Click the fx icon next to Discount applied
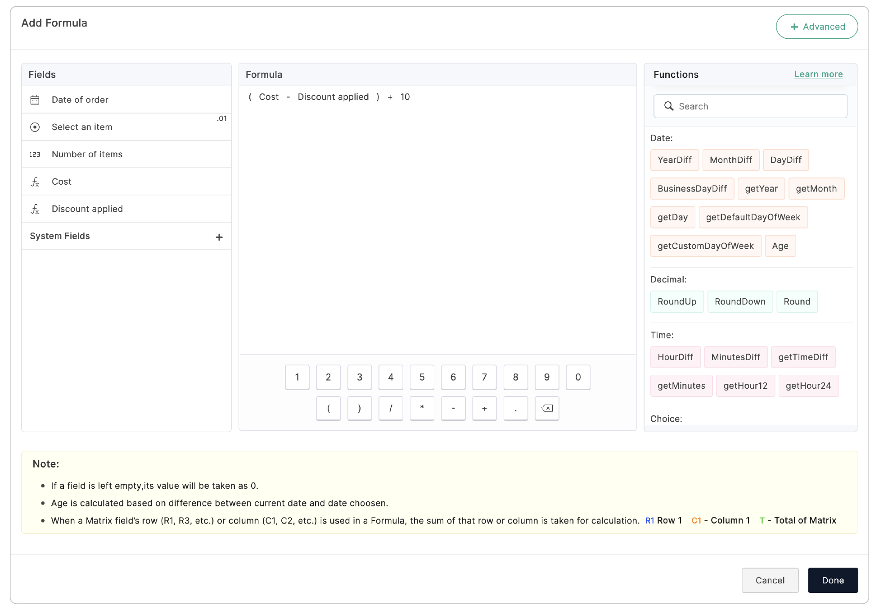 (x=35, y=209)
